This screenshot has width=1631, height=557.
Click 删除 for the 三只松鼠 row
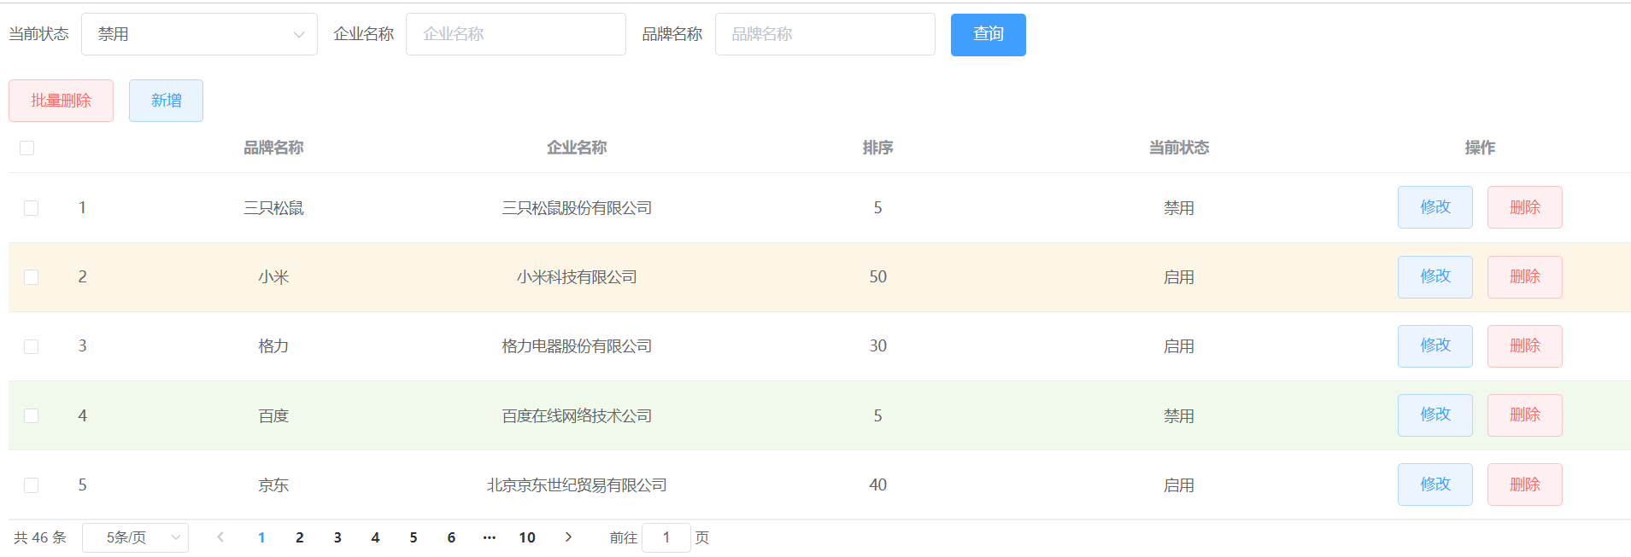point(1525,207)
